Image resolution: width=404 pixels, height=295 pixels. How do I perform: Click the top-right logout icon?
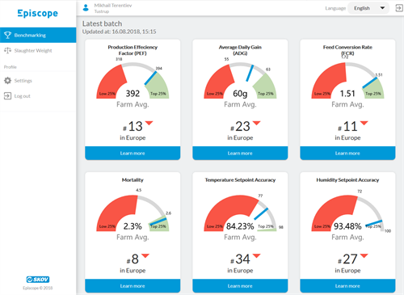point(399,8)
